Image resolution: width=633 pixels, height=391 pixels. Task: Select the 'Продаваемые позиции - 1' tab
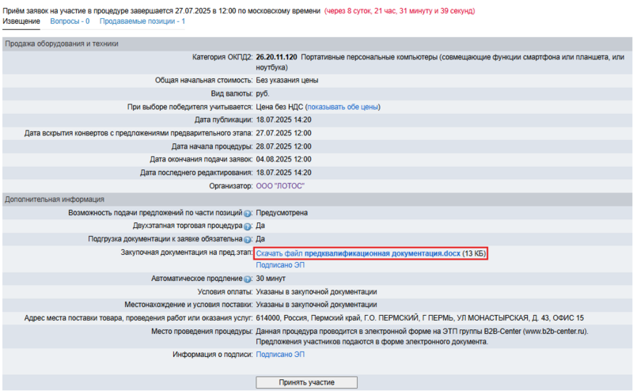(142, 21)
